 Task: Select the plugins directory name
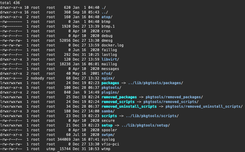[109, 92]
